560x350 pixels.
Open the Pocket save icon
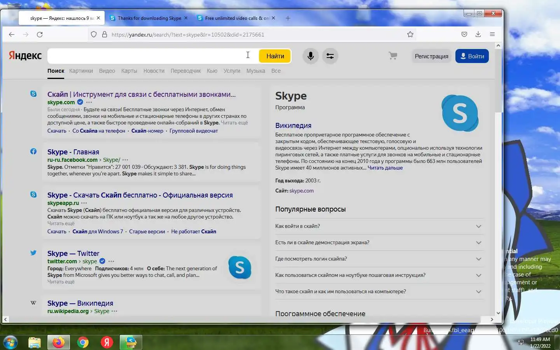(464, 35)
